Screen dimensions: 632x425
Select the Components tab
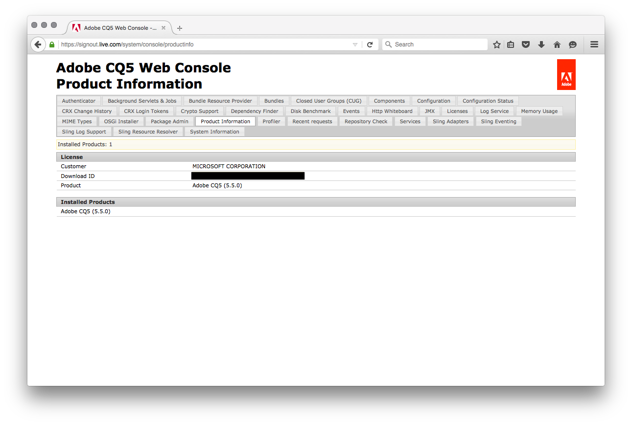(x=389, y=101)
